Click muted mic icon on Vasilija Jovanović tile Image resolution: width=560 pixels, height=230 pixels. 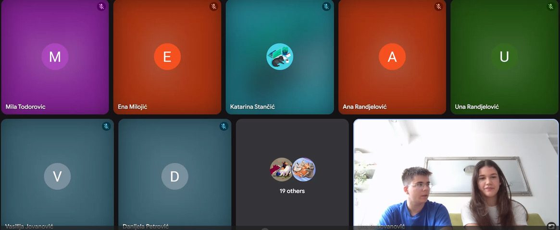(106, 126)
